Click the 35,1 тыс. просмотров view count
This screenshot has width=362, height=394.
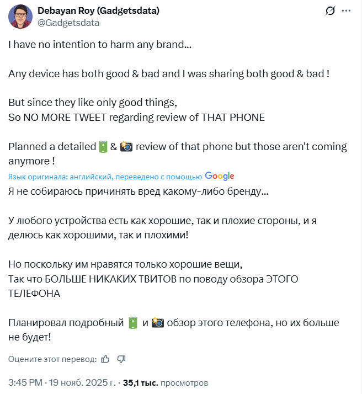[166, 382]
